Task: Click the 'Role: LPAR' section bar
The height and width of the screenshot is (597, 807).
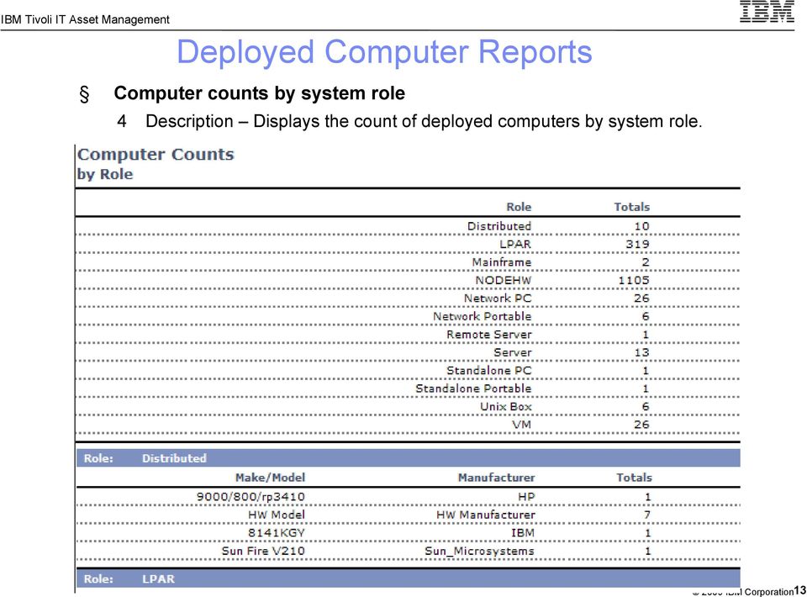Action: tap(409, 579)
